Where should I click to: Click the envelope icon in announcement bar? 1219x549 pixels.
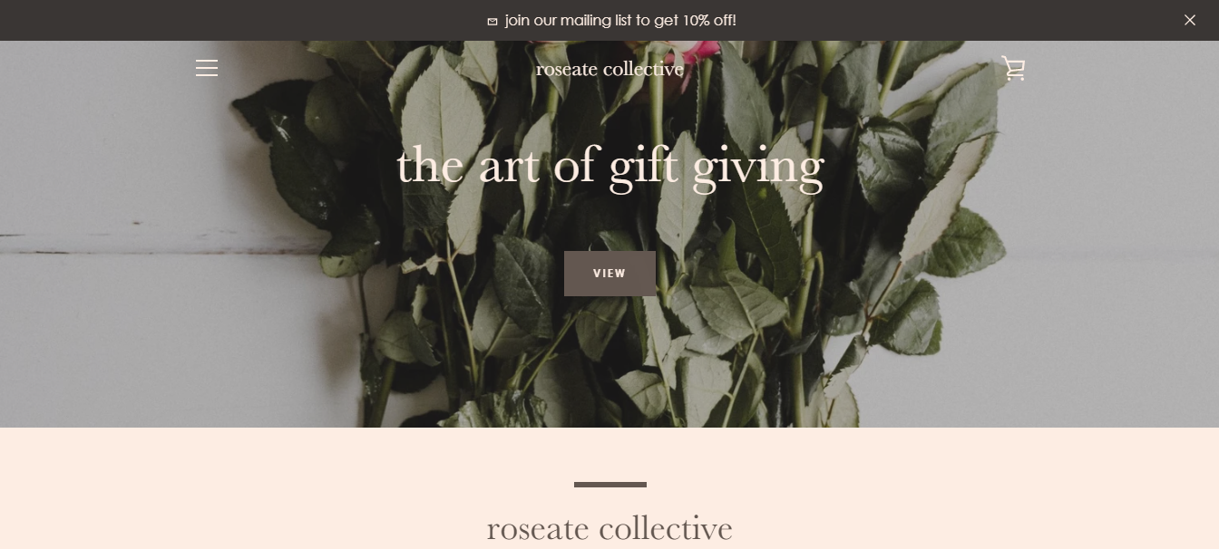click(x=492, y=21)
